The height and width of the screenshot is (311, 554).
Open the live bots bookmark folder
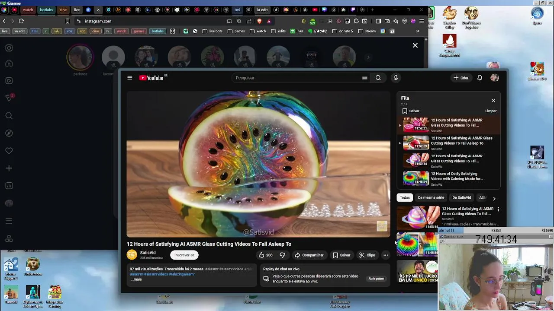coord(212,31)
